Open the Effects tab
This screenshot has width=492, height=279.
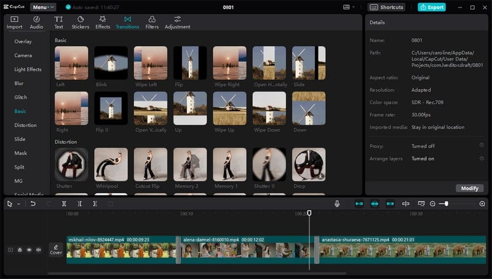pos(103,23)
